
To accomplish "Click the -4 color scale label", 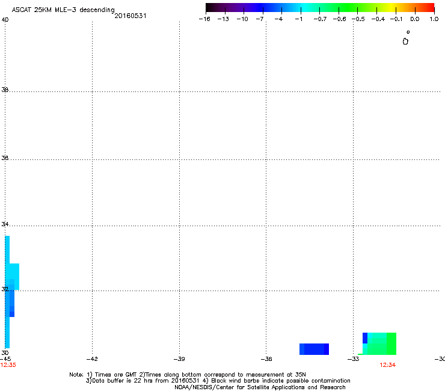I will tap(278, 19).
